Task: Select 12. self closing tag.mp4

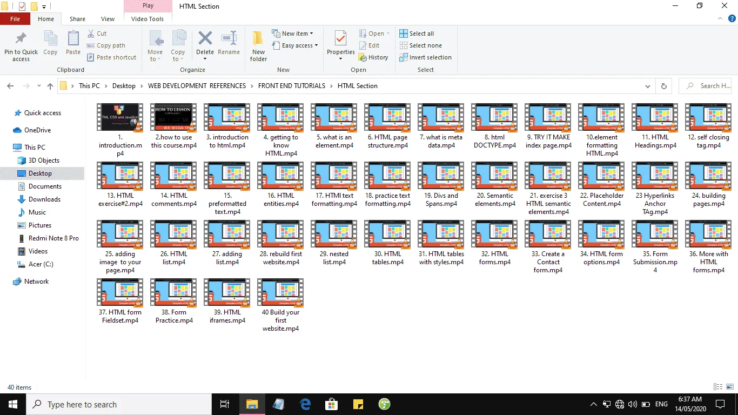Action: [708, 126]
